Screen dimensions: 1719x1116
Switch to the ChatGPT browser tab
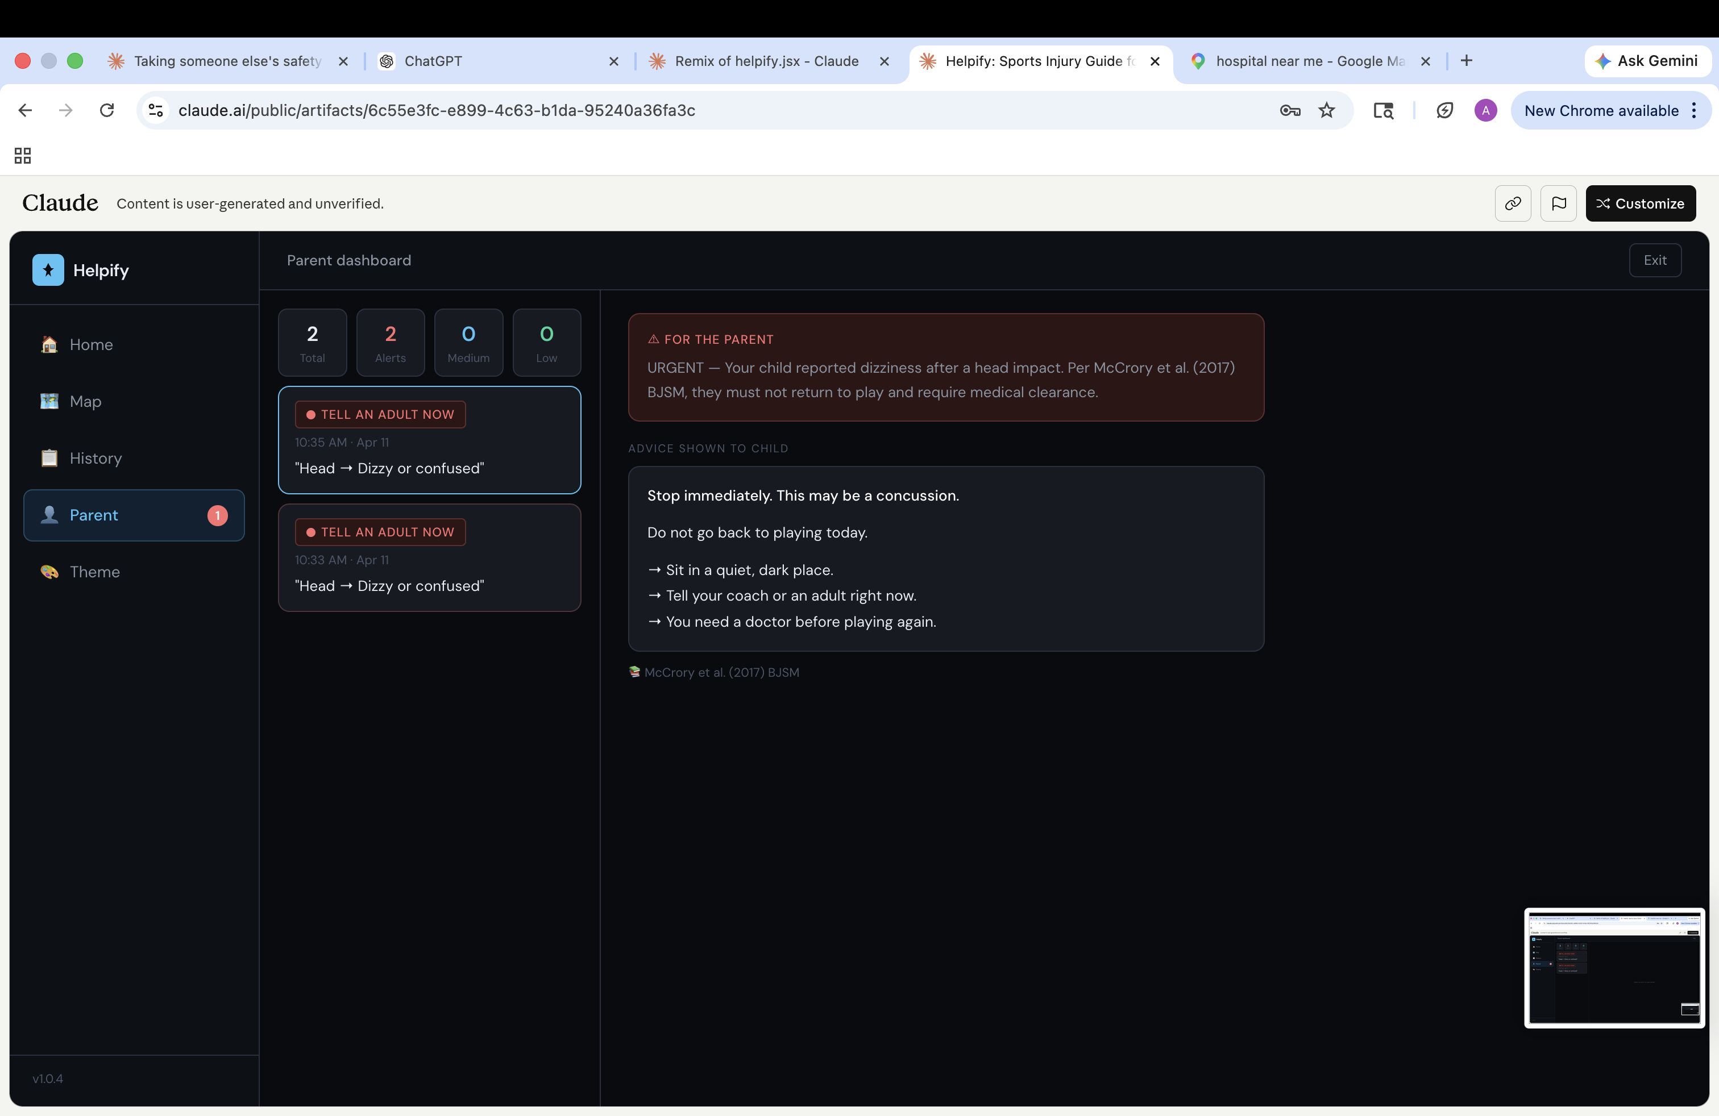click(x=433, y=61)
